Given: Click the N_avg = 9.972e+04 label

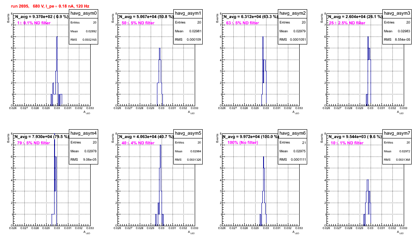Looking at the screenshot, I should tap(251, 136).
